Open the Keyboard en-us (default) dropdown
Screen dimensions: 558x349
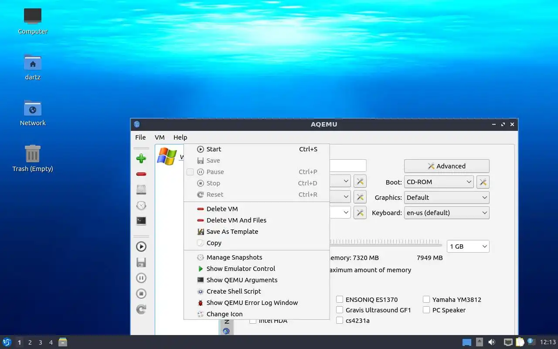(447, 213)
